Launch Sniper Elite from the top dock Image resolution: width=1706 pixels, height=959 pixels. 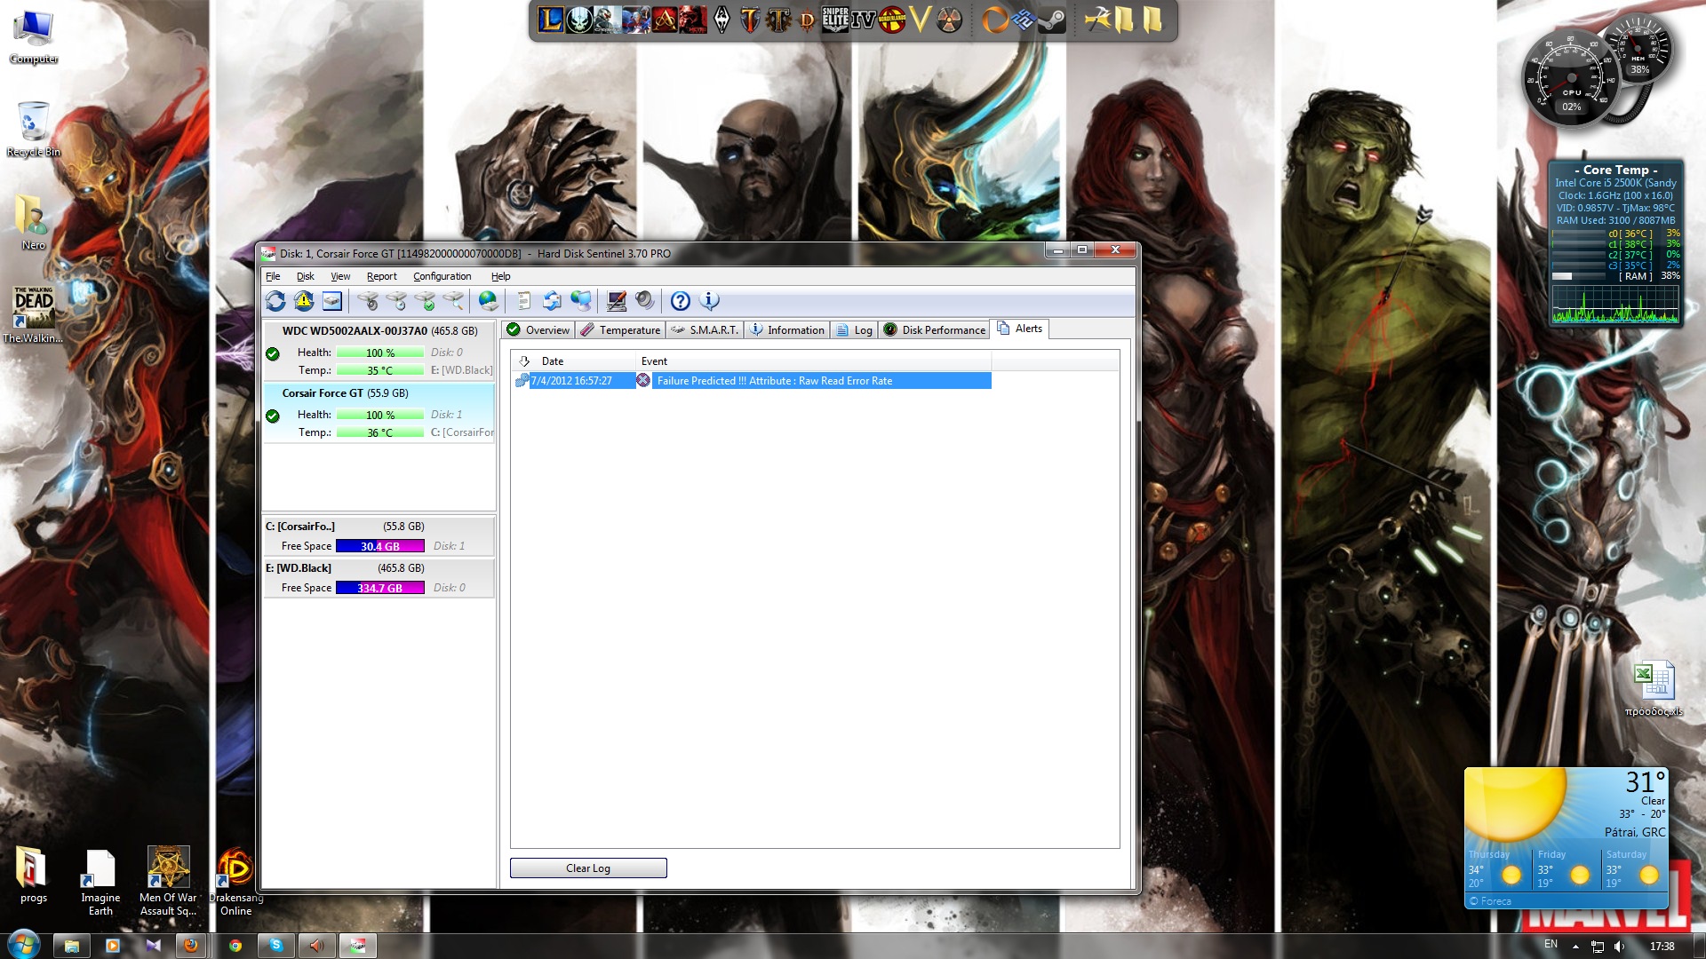pos(835,20)
